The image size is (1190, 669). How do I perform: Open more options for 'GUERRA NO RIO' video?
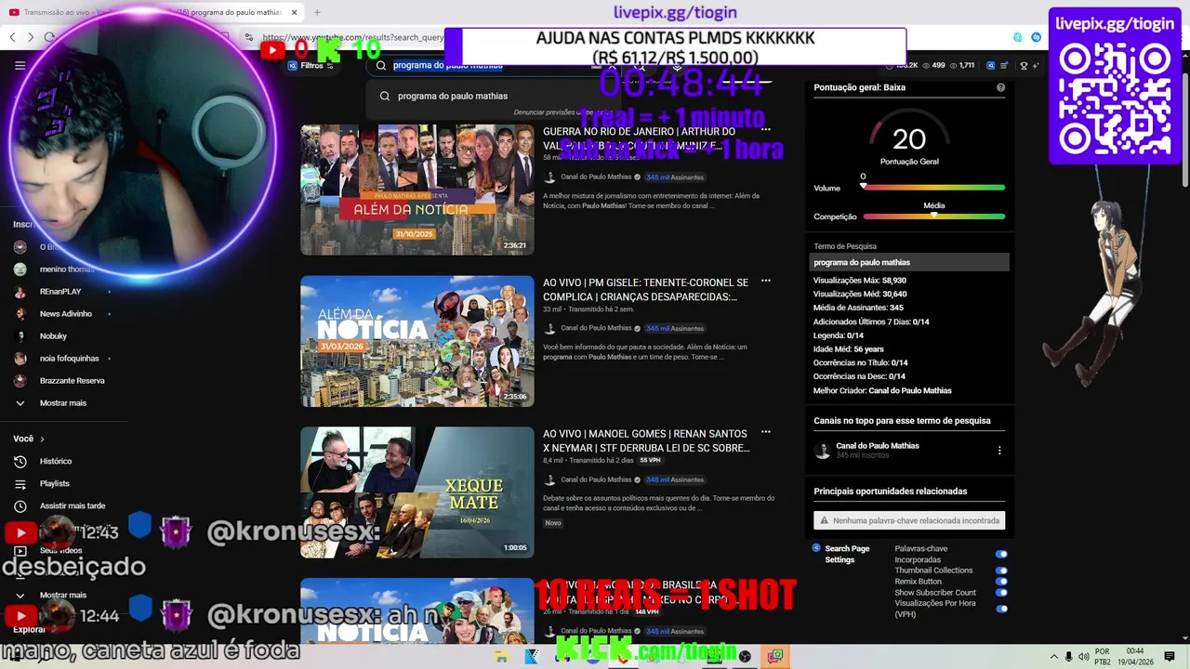pos(765,129)
